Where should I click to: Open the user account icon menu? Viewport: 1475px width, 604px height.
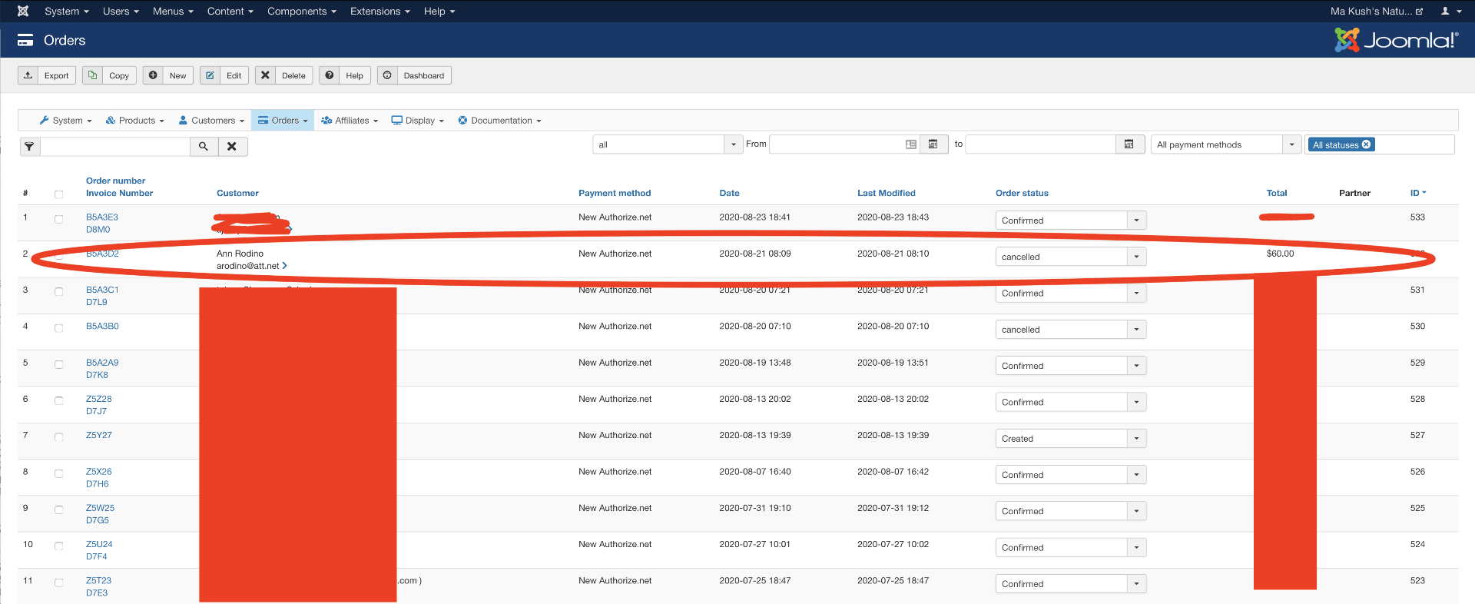pos(1450,11)
